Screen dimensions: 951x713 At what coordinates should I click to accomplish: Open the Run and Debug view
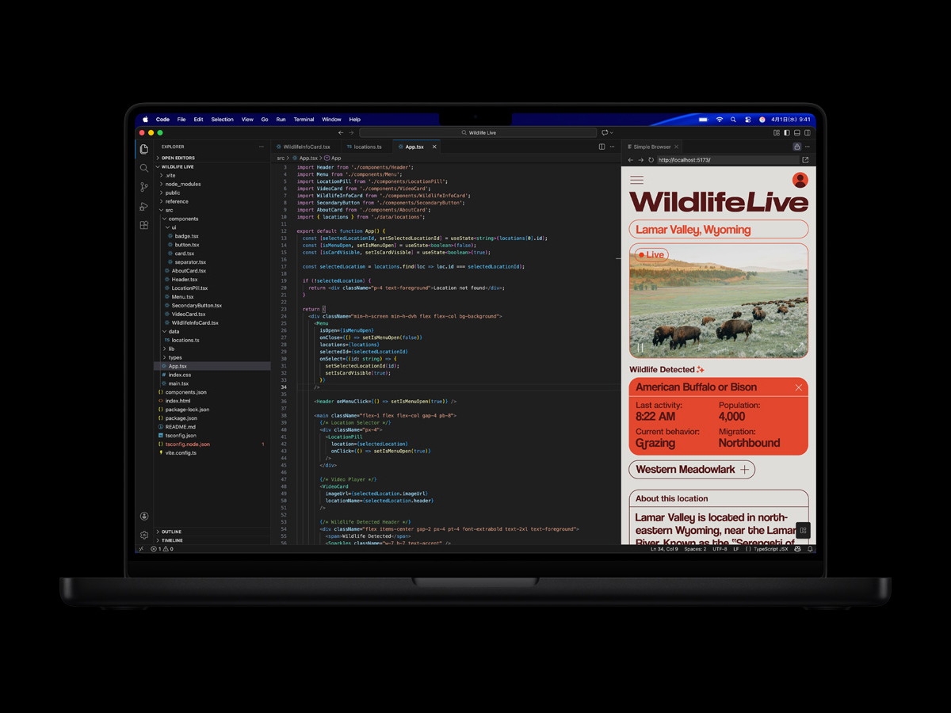coord(144,206)
